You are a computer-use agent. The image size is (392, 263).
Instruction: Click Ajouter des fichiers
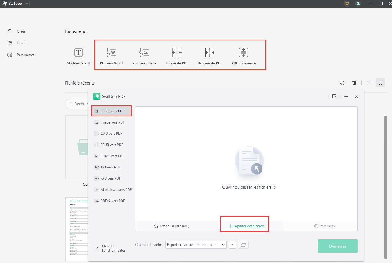tap(247, 226)
